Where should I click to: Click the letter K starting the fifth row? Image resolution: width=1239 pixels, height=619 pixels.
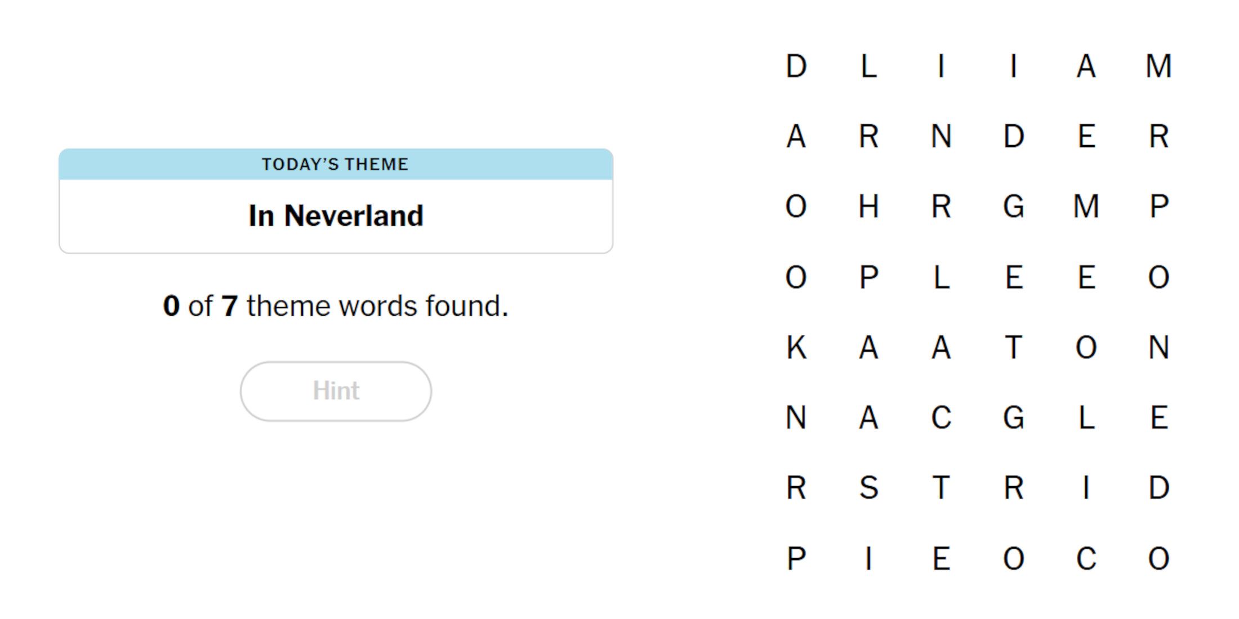click(x=797, y=349)
